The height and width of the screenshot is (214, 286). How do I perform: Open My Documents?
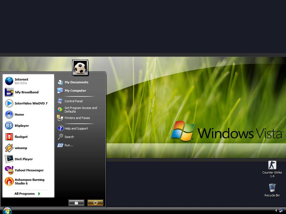tap(76, 82)
